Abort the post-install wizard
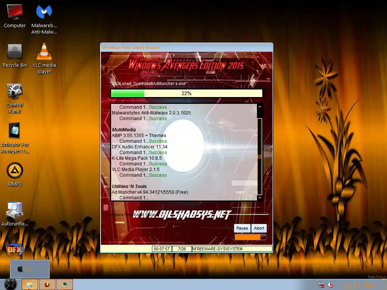The height and width of the screenshot is (290, 387). point(259,228)
